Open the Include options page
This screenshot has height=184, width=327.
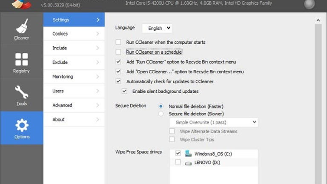coord(74,48)
